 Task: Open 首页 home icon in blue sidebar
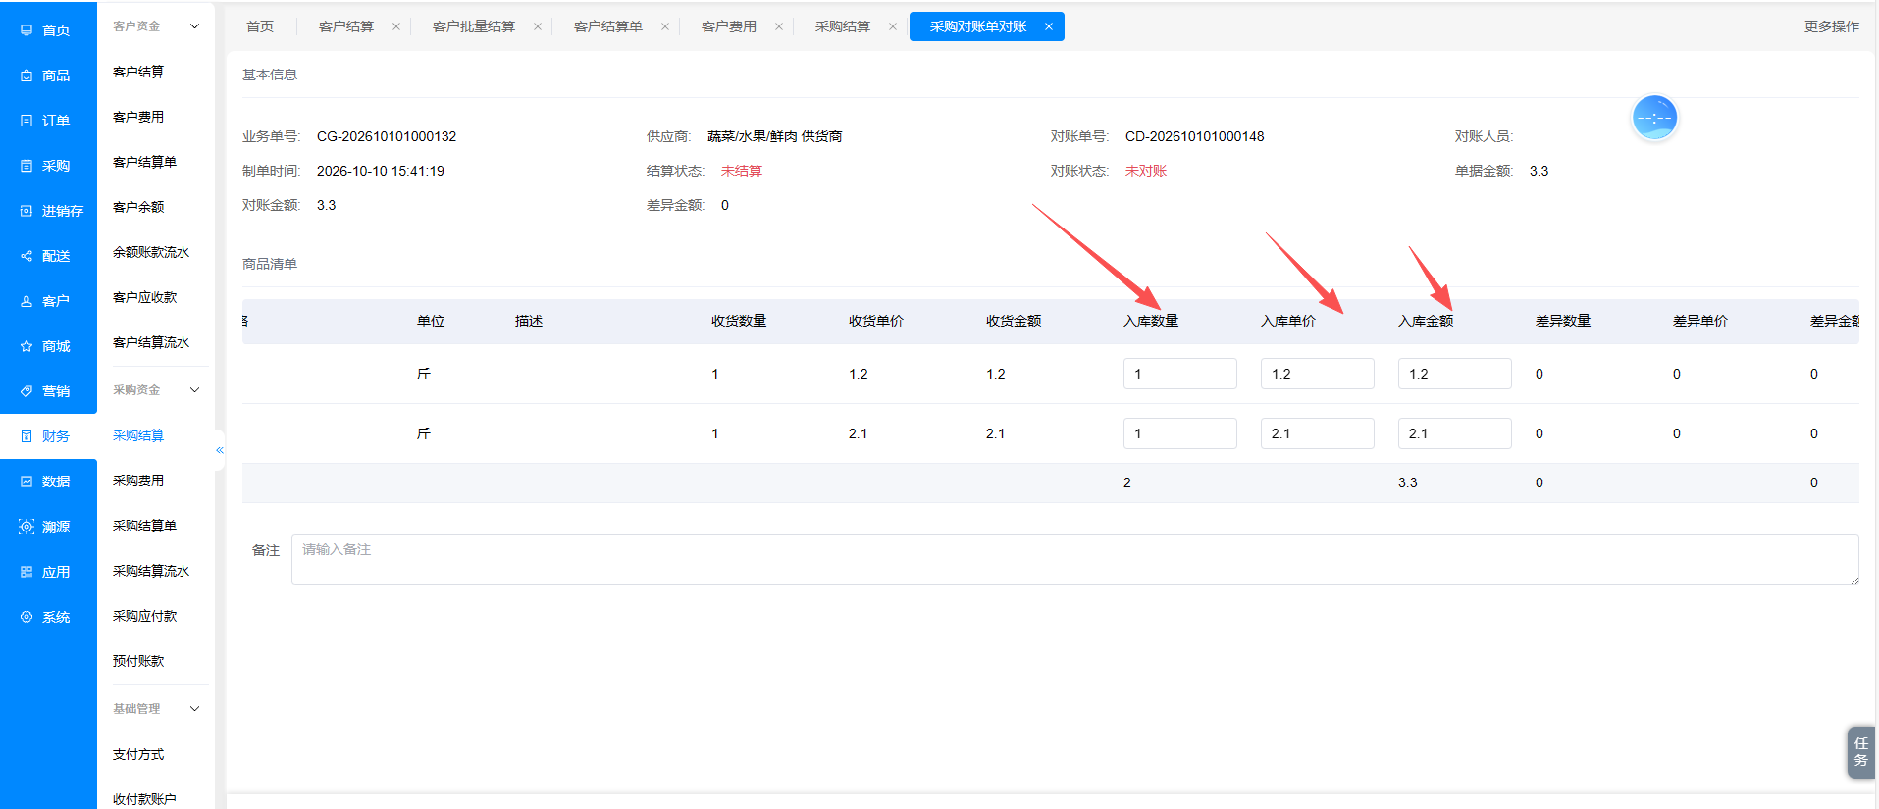coord(26,30)
